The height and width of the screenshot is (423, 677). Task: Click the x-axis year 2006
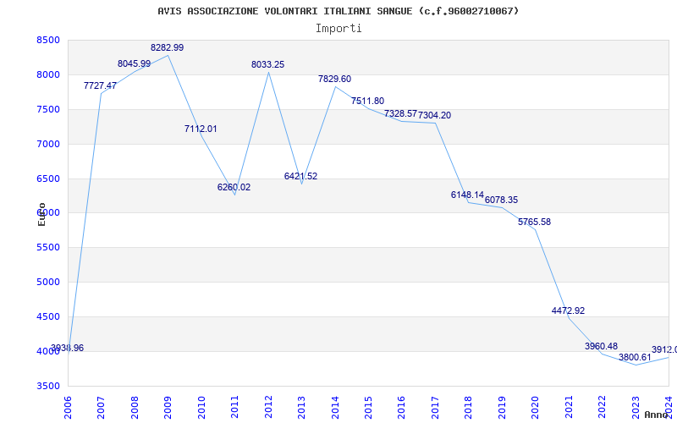point(68,408)
